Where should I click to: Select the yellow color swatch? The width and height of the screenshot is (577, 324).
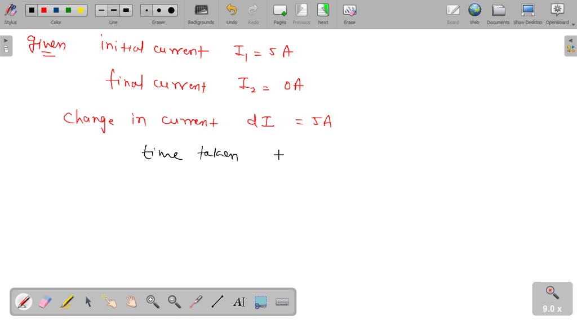coord(81,10)
